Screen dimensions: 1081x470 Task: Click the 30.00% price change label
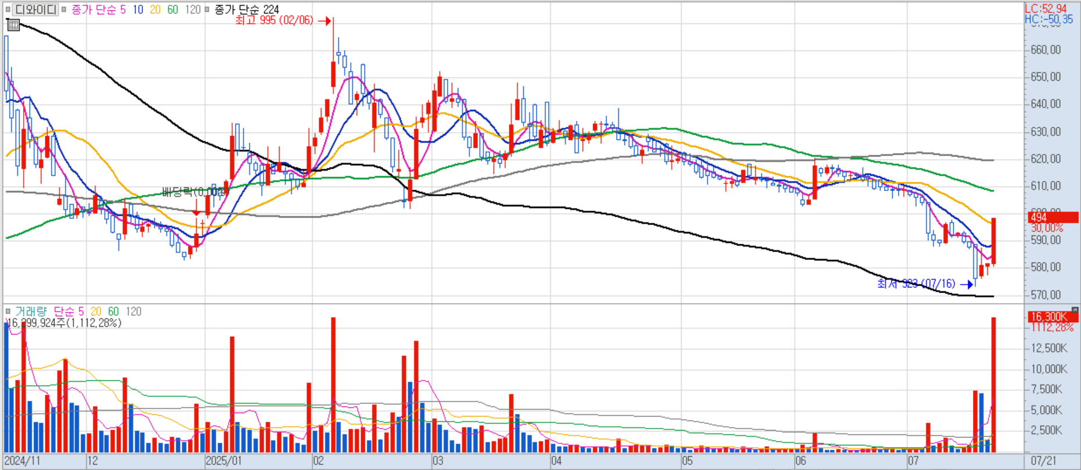(1047, 228)
